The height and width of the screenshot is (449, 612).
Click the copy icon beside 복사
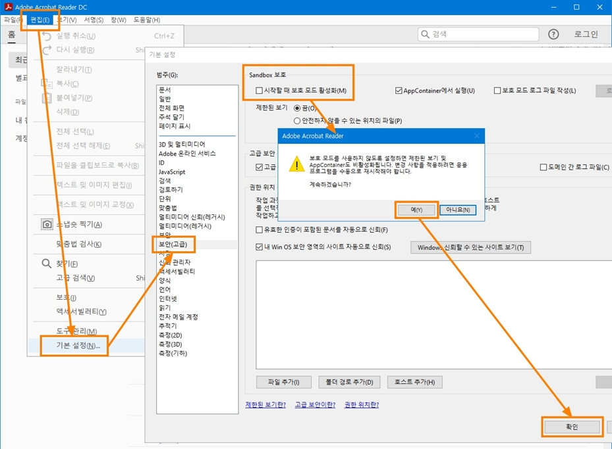(x=47, y=83)
